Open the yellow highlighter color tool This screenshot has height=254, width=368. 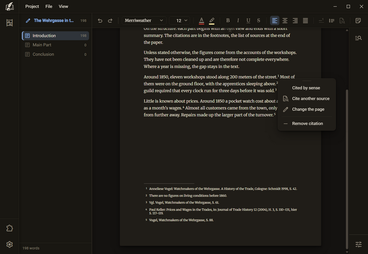click(212, 21)
